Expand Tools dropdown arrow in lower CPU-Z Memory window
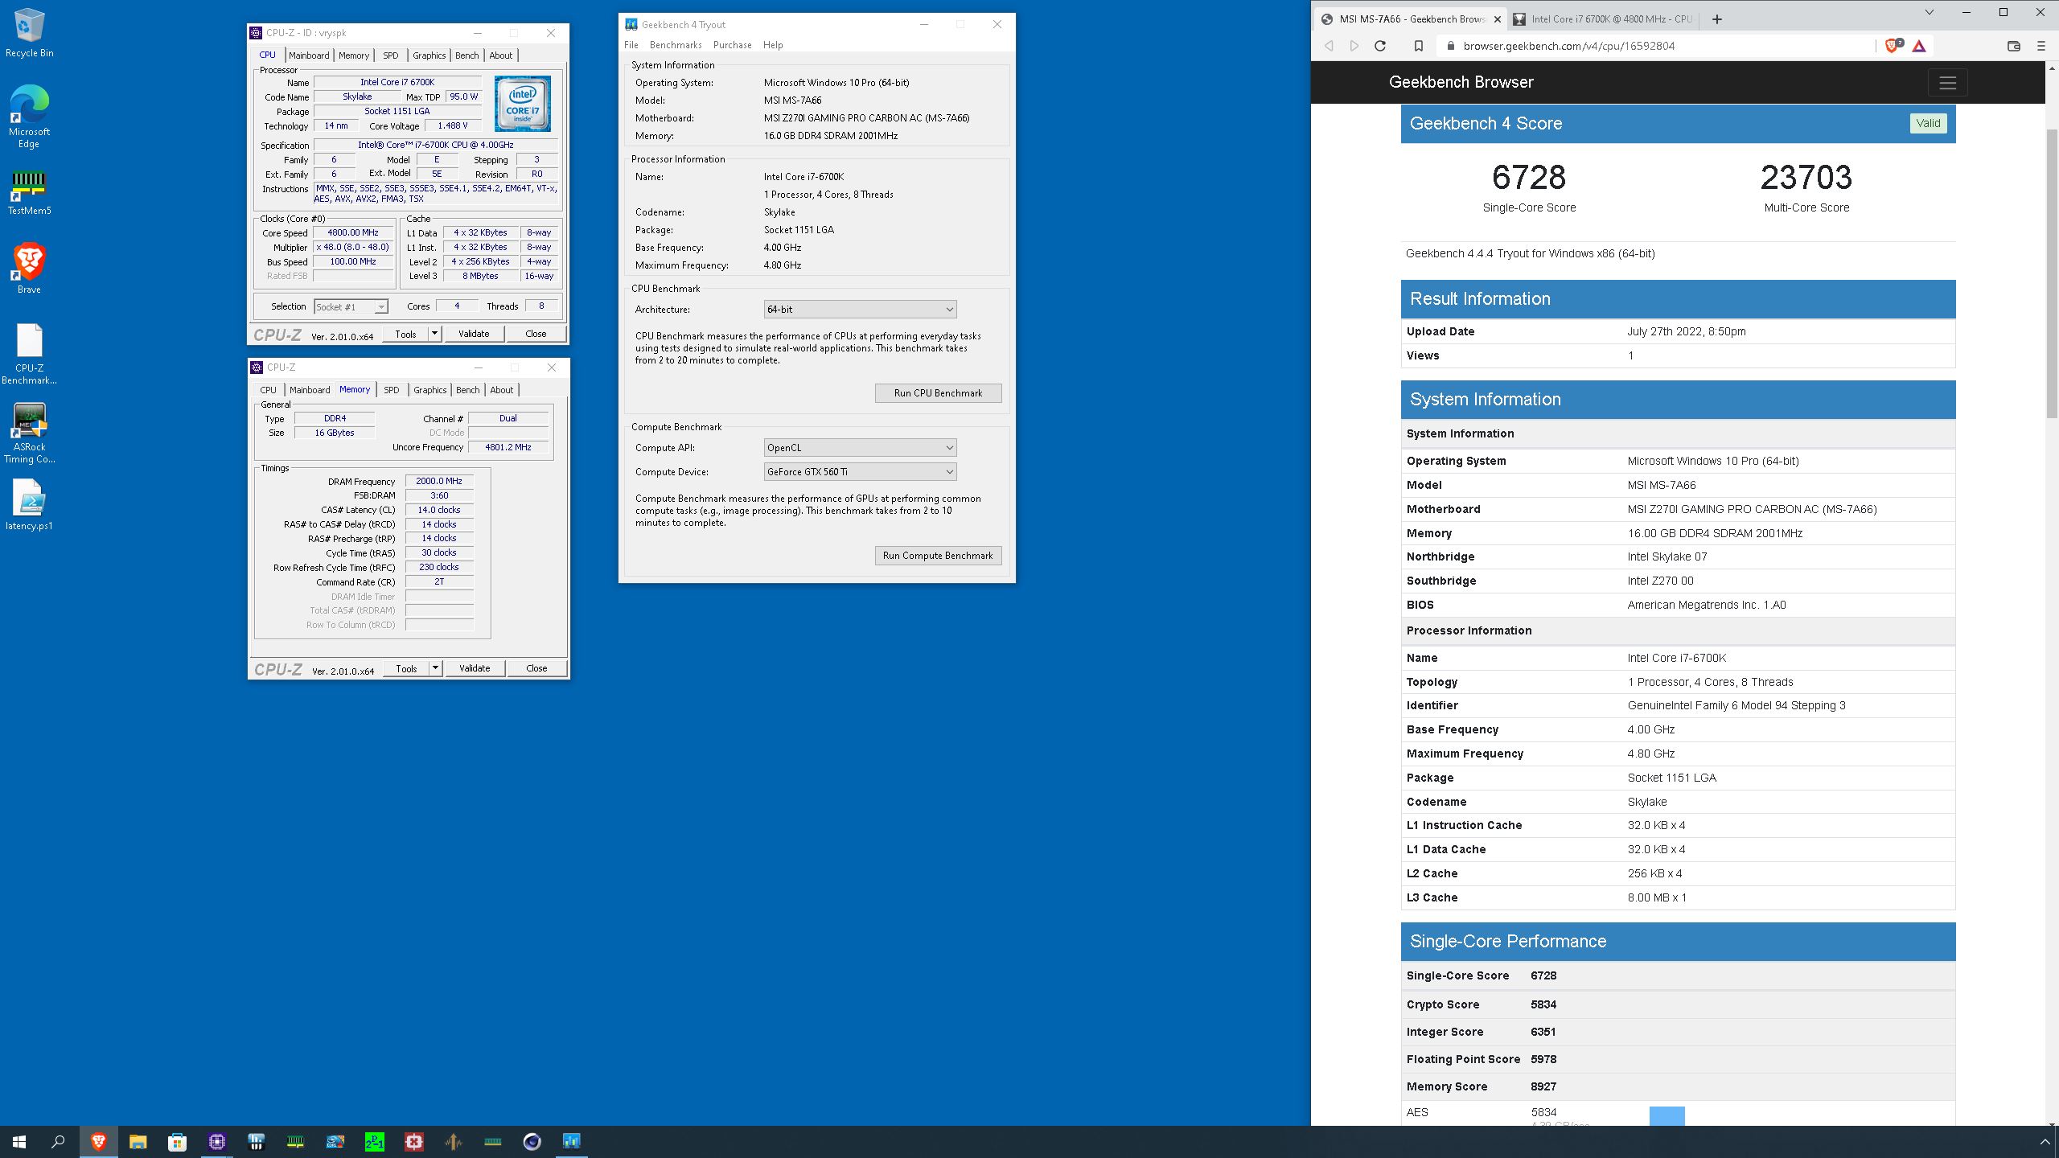This screenshot has width=2059, height=1158. point(435,667)
